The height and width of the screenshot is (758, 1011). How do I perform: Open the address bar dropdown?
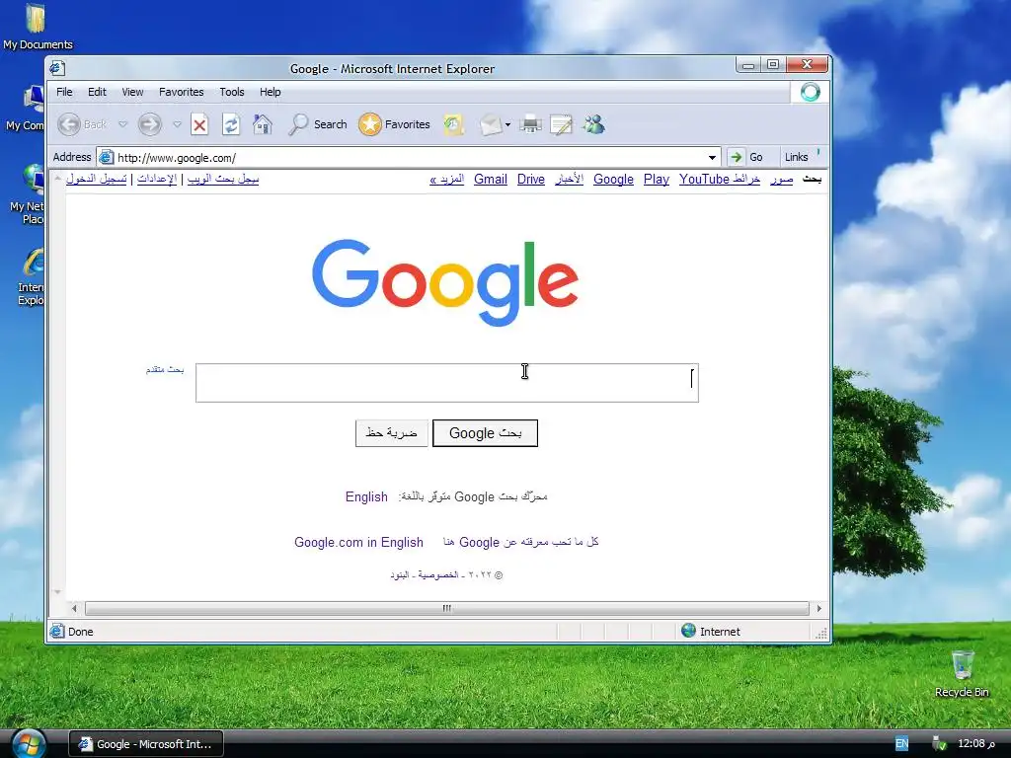[x=712, y=157]
